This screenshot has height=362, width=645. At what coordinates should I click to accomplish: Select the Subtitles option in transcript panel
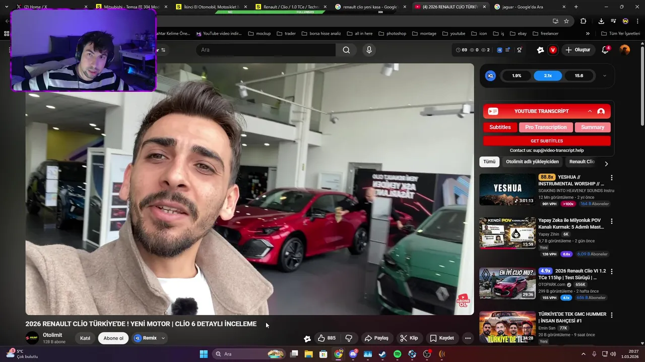500,127
